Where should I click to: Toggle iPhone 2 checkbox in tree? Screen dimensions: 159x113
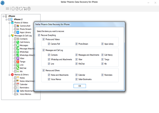coord(9,19)
